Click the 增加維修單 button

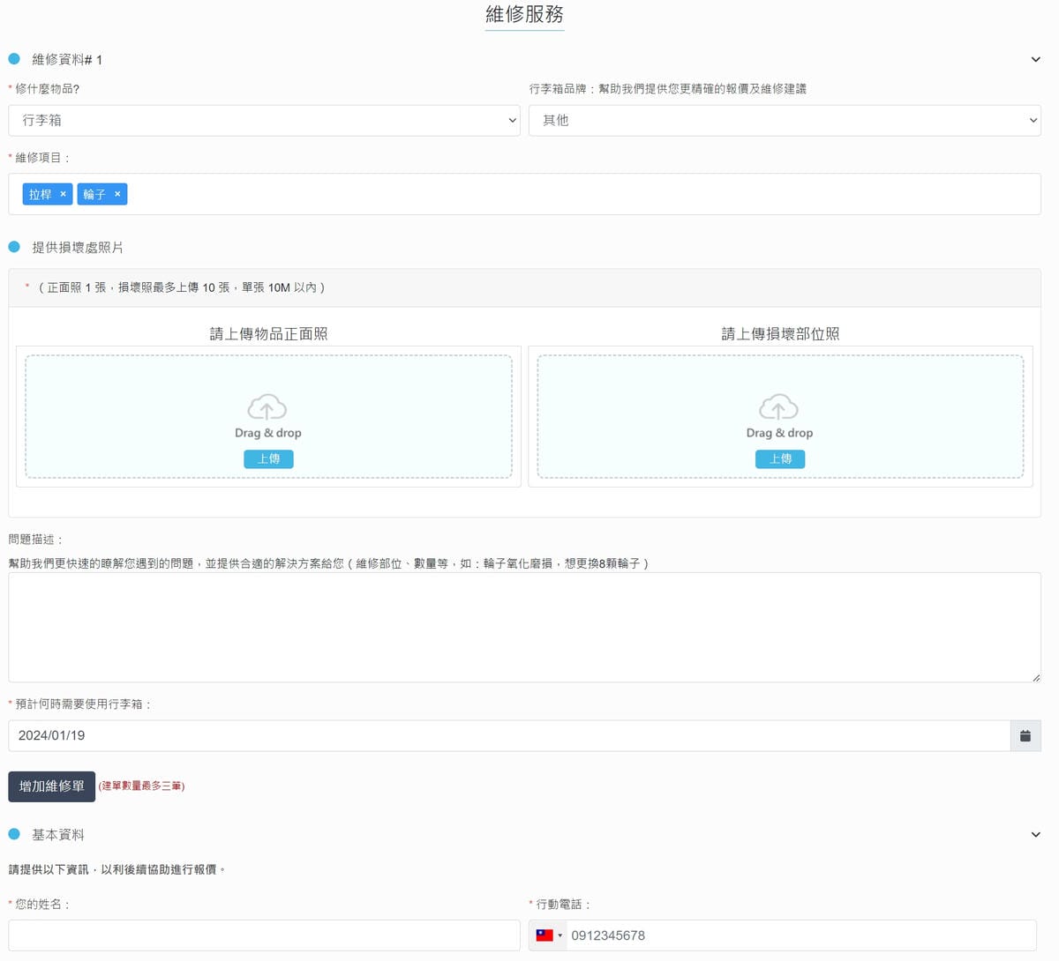coord(52,786)
